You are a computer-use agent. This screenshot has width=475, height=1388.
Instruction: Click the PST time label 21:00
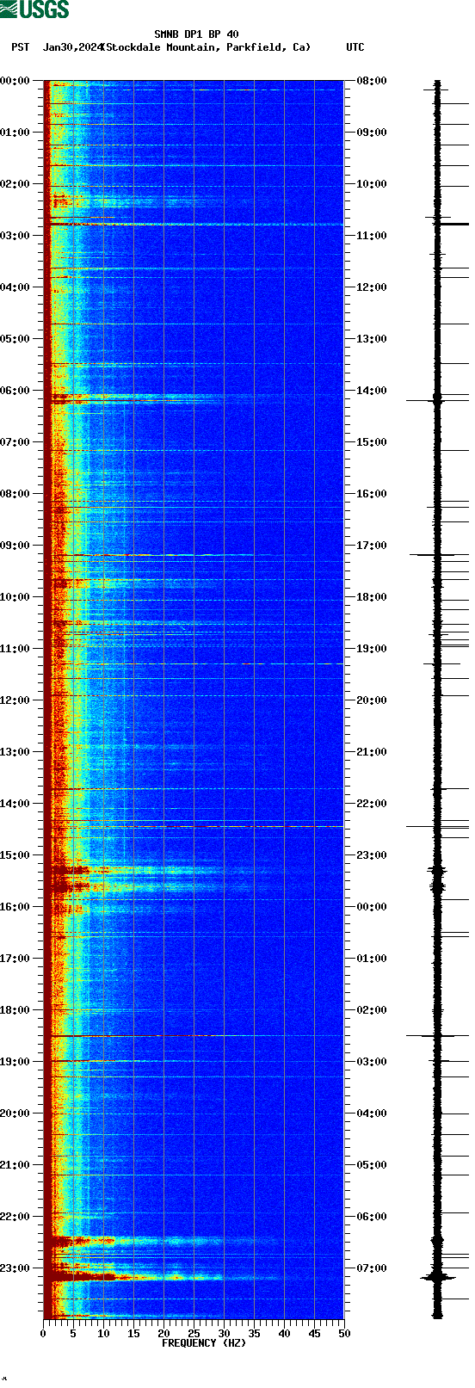(15, 1165)
